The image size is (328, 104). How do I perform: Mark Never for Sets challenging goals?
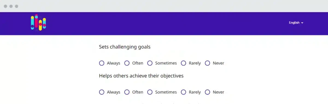(207, 63)
